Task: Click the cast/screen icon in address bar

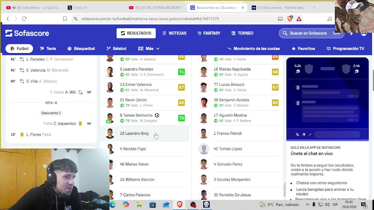Action: (280, 19)
